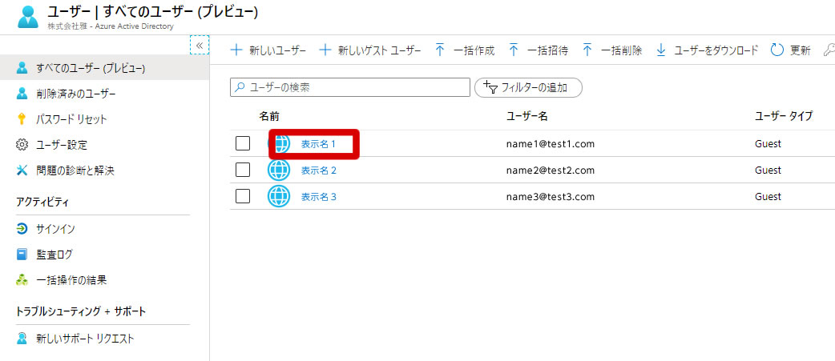Click the 新しいユーザー plus icon
Viewport: 835px width, 361px height.
pyautogui.click(x=236, y=50)
